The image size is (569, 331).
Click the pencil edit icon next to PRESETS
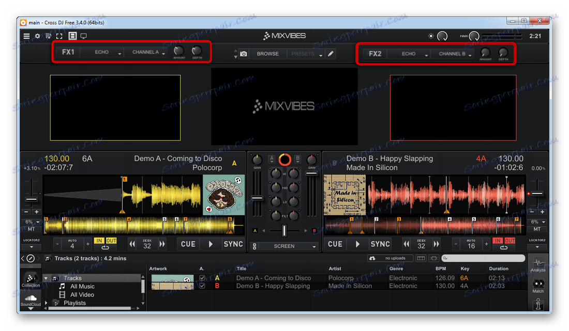tap(331, 54)
